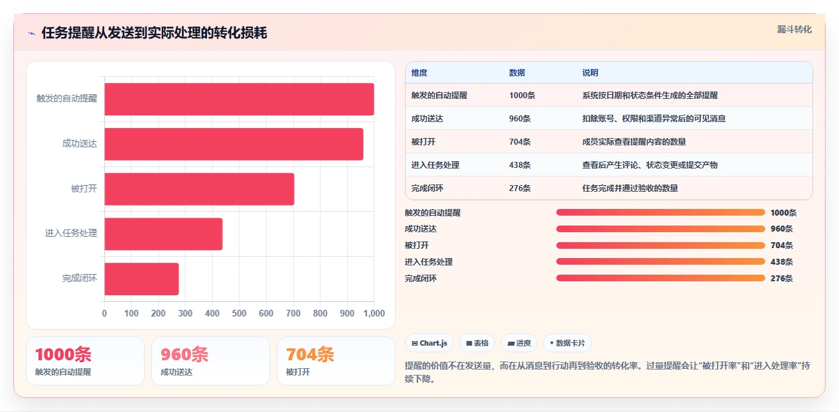Click table cell 成功送达

(427, 119)
